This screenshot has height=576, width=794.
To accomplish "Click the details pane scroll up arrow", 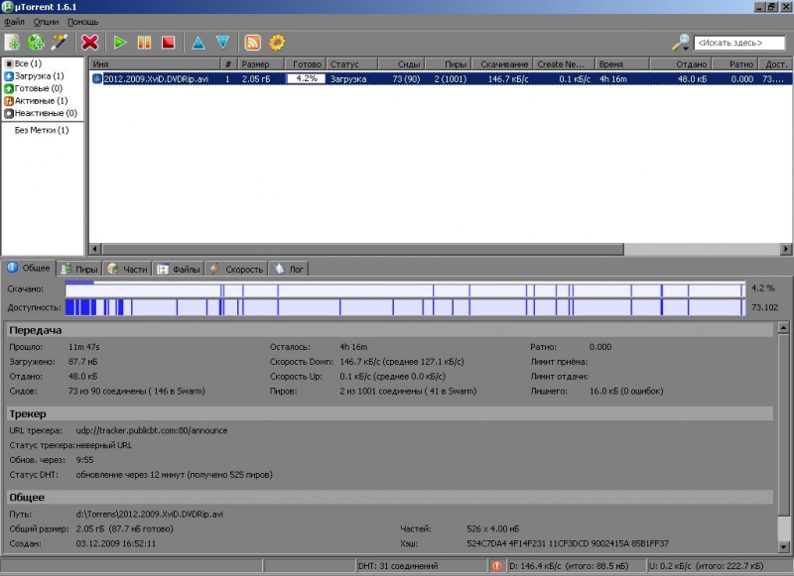I will coord(783,328).
